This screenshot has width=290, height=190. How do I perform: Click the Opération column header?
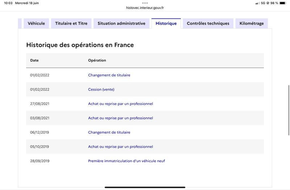tap(97, 60)
